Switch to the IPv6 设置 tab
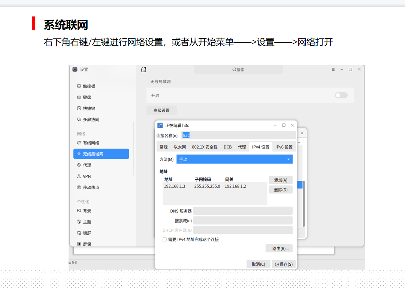 284,147
